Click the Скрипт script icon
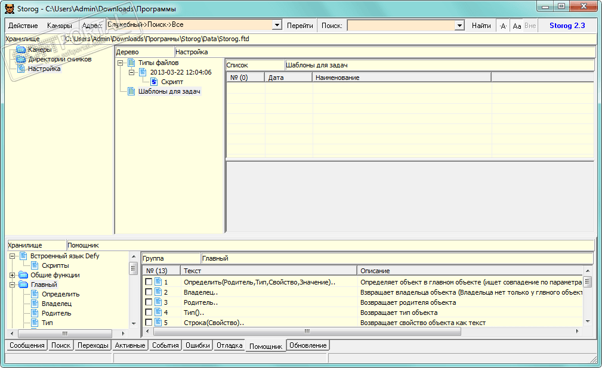 [154, 82]
